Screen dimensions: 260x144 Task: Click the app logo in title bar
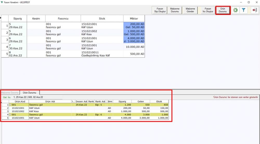(x=2, y=2)
